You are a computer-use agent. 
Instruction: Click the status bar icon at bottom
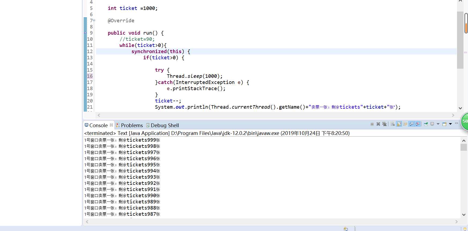pyautogui.click(x=346, y=229)
